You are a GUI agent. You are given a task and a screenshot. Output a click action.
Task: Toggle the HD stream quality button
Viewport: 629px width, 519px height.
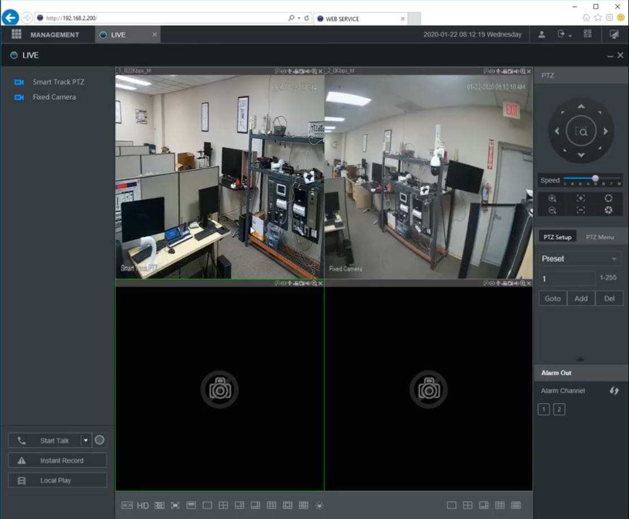(143, 505)
